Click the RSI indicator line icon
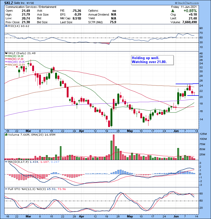The image size is (211, 219). pyautogui.click(x=6, y=26)
